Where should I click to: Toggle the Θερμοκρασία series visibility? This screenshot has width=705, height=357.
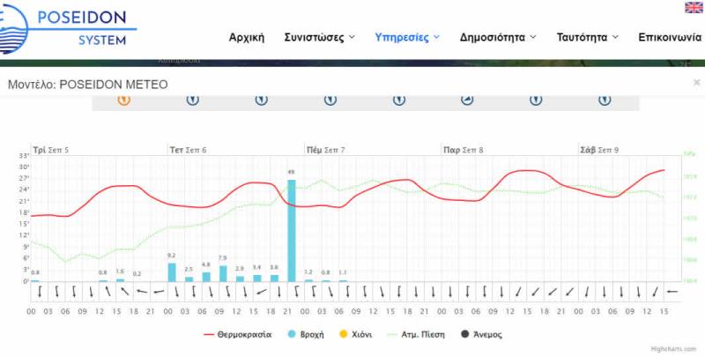(244, 335)
